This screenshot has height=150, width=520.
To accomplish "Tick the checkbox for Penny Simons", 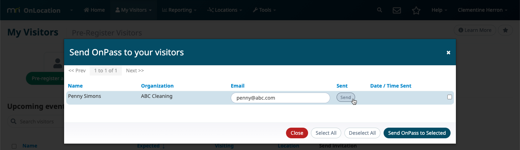I will pyautogui.click(x=449, y=97).
